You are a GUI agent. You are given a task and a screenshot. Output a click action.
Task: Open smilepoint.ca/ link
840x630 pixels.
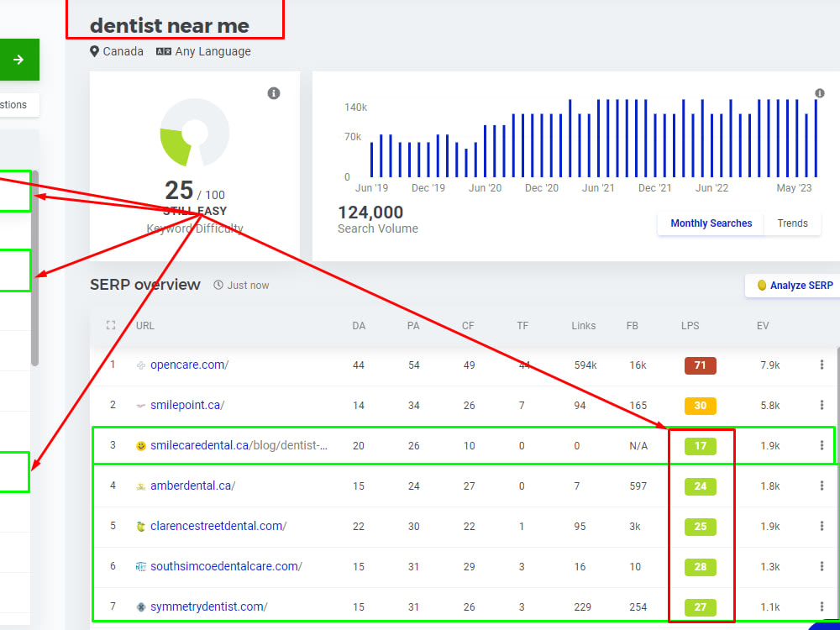[x=187, y=405]
